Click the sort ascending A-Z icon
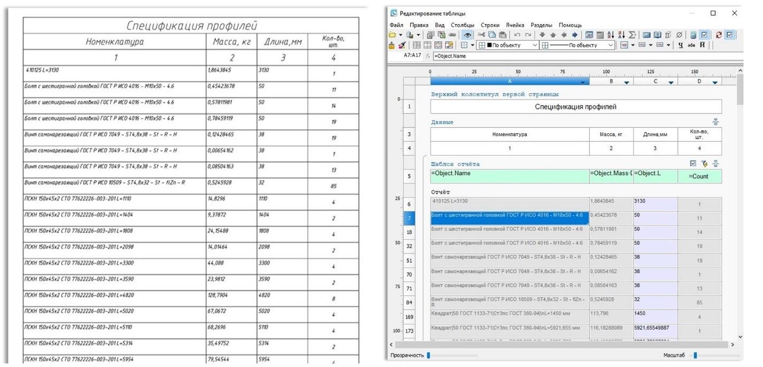The image size is (763, 367). coord(611,35)
